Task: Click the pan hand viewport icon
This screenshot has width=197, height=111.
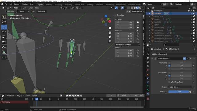Action: (x=110, y=33)
